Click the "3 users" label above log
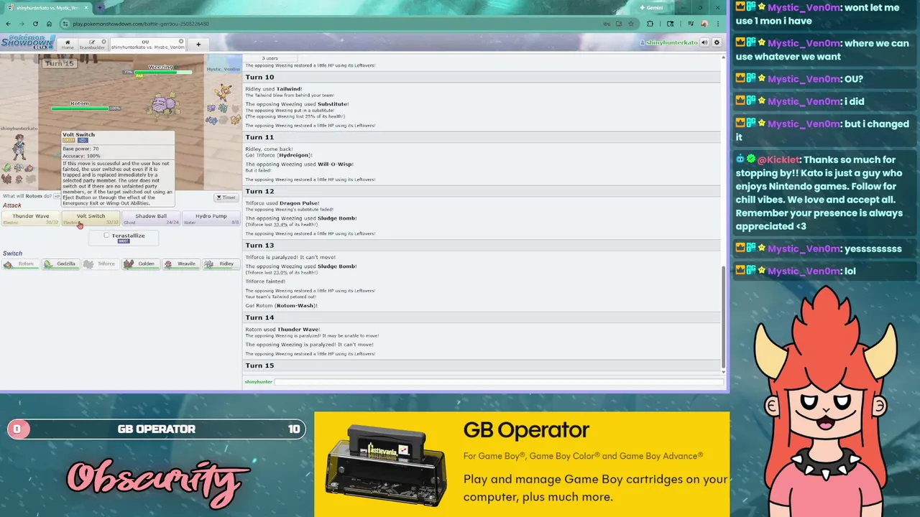 270,58
